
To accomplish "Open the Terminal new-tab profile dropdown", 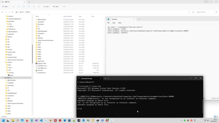I will (108, 78).
